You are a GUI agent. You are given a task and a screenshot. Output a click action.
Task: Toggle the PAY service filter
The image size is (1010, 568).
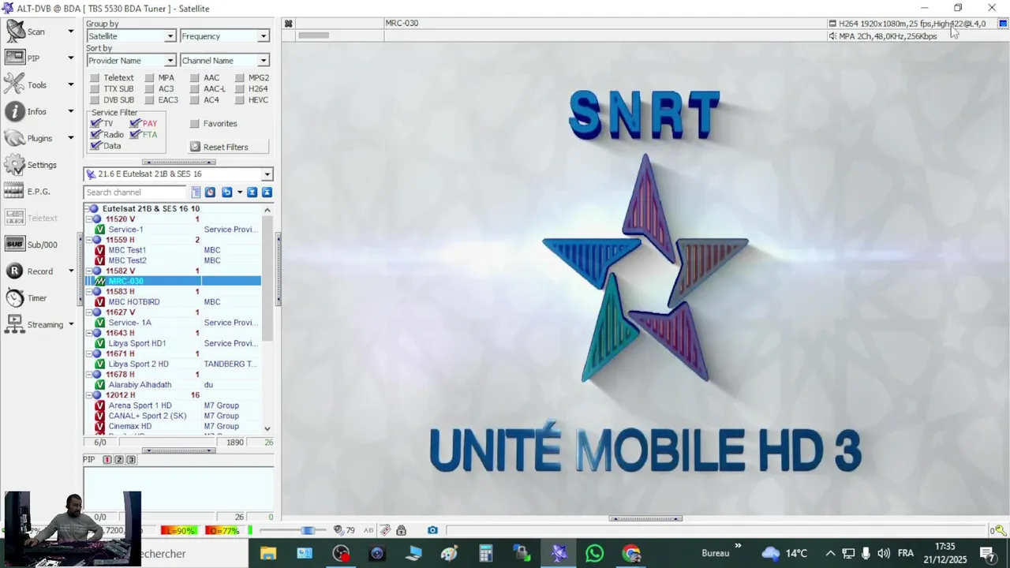(x=135, y=124)
